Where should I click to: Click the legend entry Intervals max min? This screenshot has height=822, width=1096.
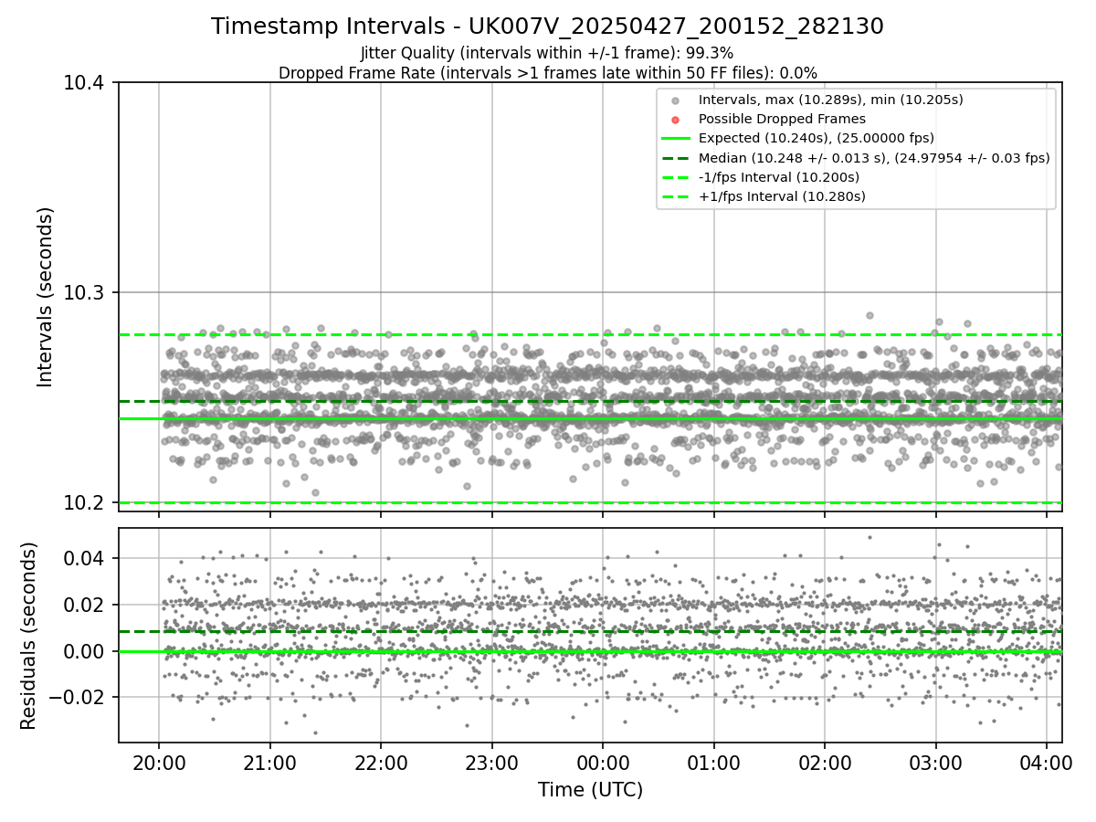(830, 100)
